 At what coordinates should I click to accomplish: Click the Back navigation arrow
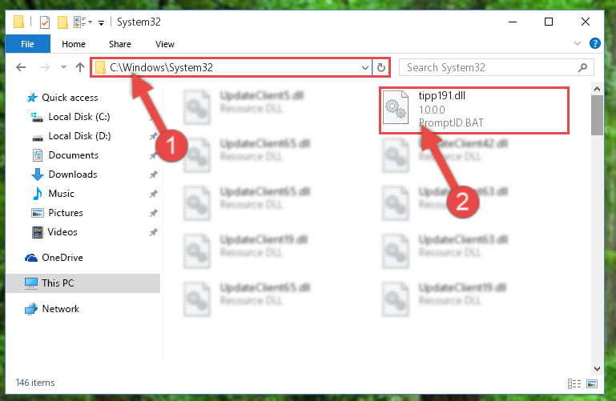21,67
